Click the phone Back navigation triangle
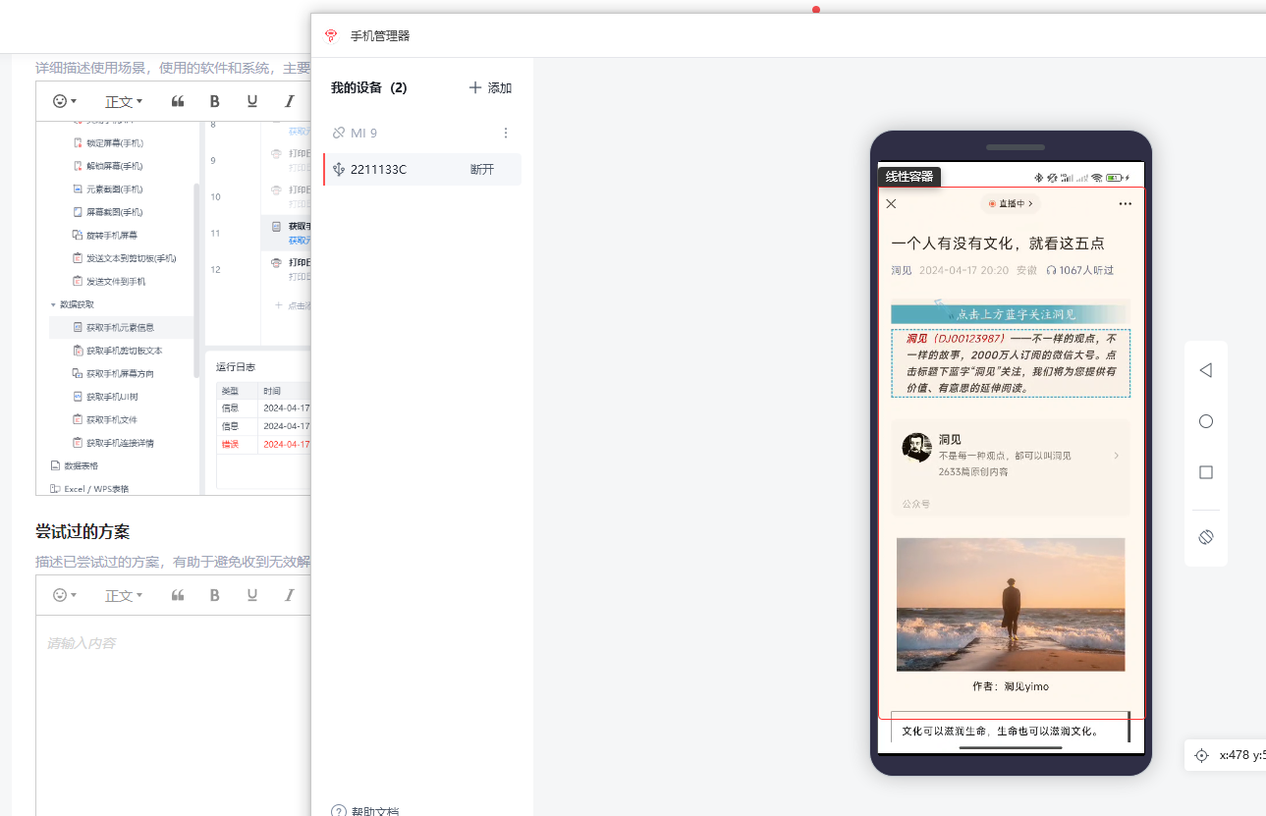This screenshot has height=816, width=1266. [1205, 370]
